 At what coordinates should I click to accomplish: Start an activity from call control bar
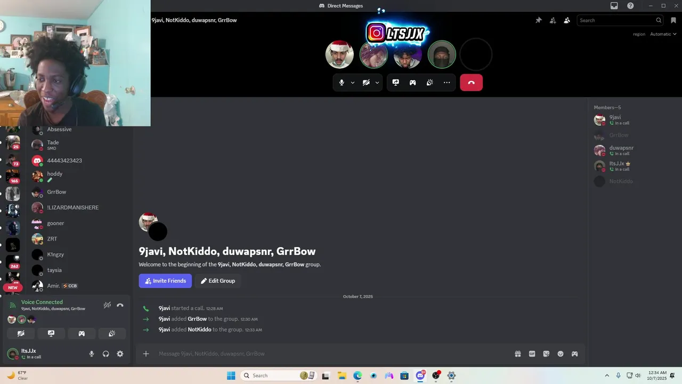[x=413, y=83]
